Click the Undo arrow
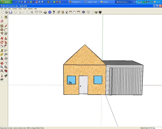 [37, 12]
